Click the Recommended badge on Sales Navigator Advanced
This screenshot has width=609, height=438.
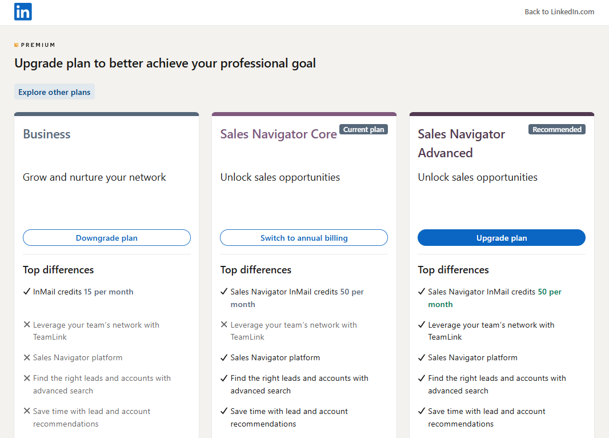[x=556, y=129]
